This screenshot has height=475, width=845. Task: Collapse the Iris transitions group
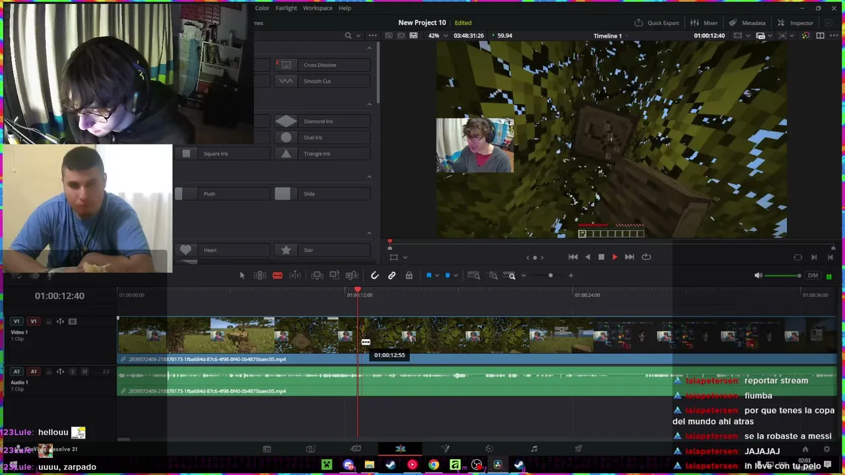click(x=369, y=104)
